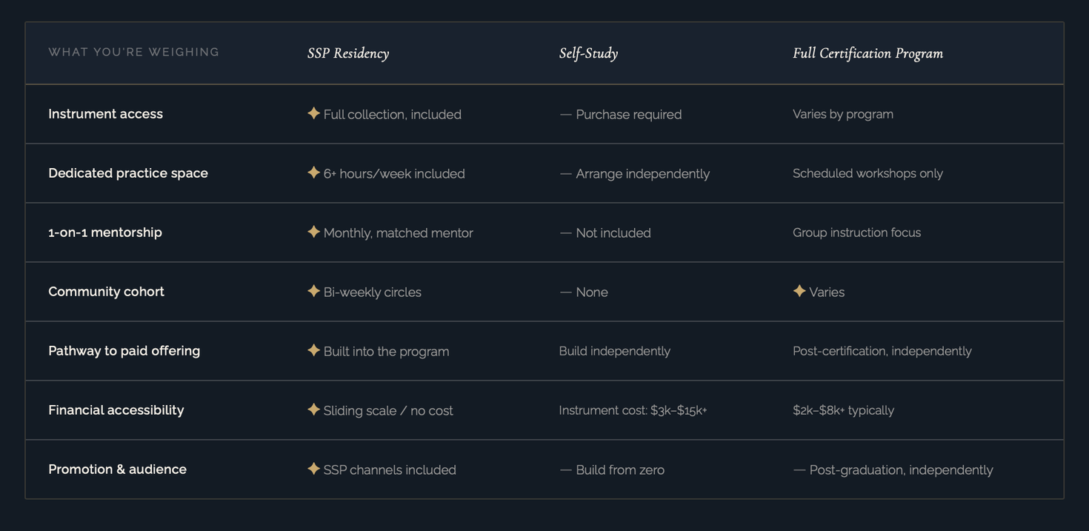
Task: Click the Instrument access row label
Action: (x=105, y=114)
